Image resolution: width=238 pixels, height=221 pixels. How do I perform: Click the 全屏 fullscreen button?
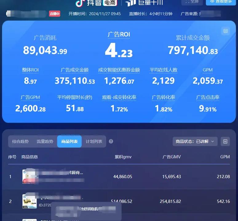pyautogui.click(x=192, y=2)
